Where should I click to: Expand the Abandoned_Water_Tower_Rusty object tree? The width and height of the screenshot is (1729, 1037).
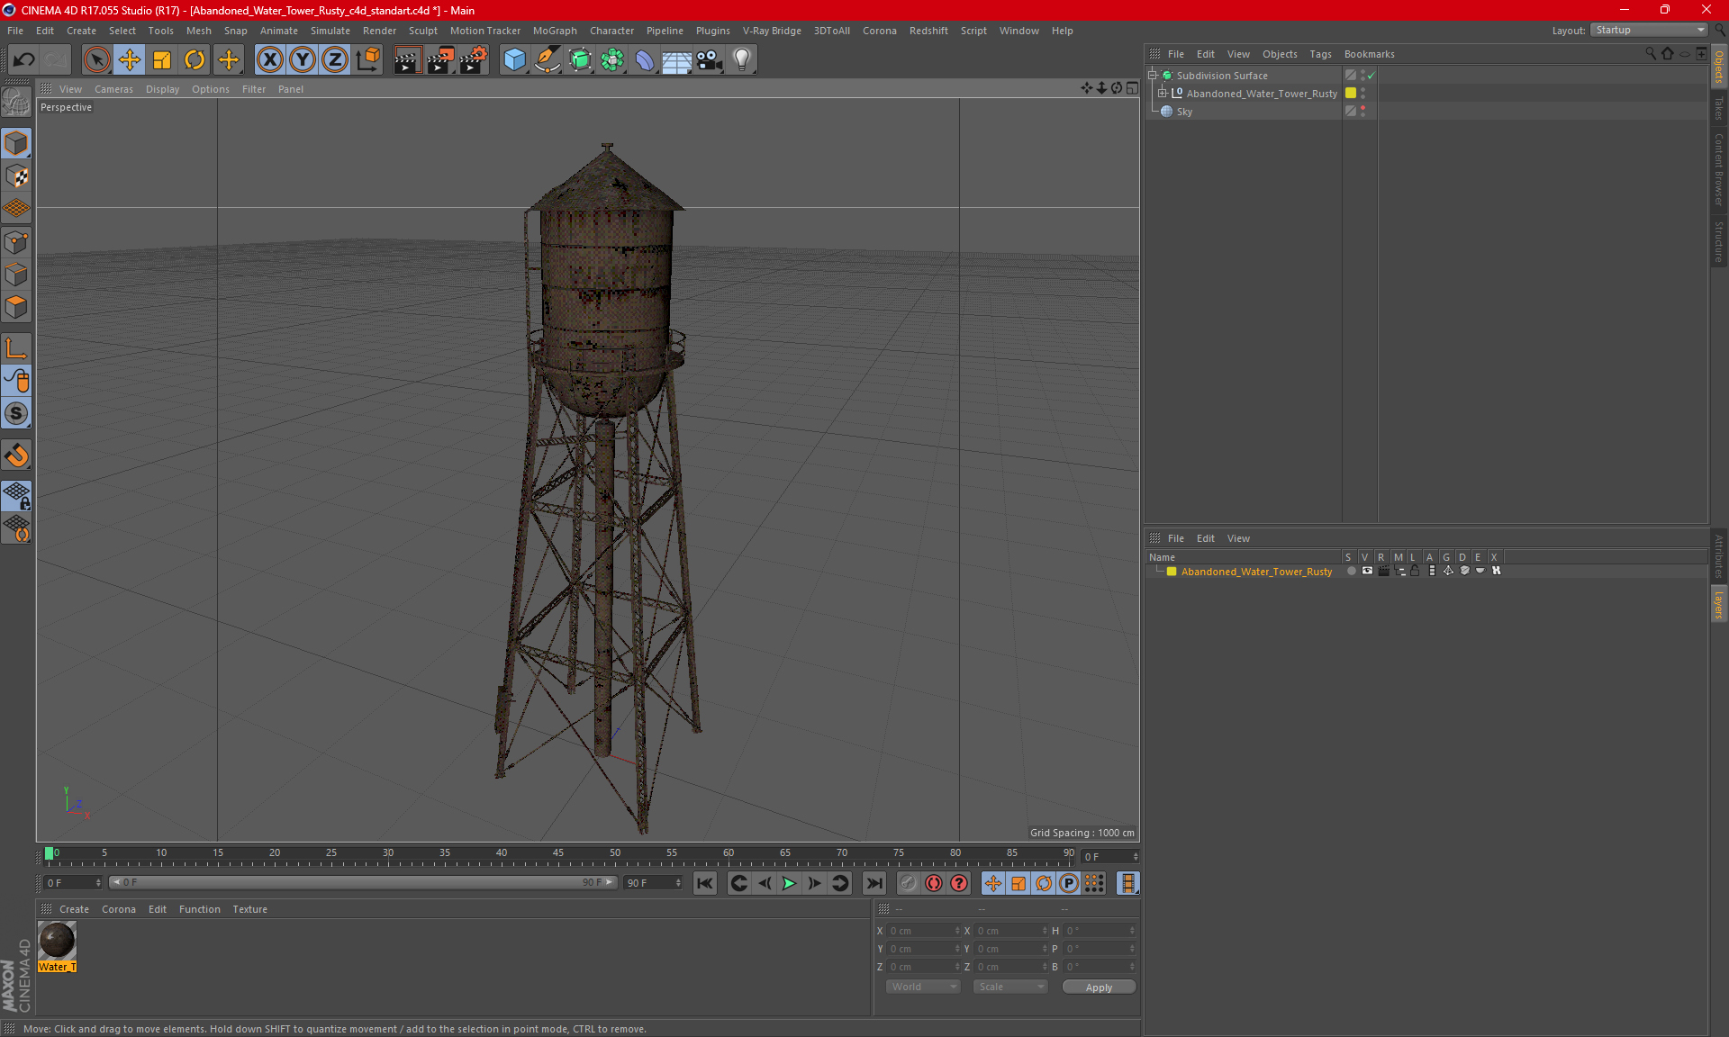pos(1163,93)
